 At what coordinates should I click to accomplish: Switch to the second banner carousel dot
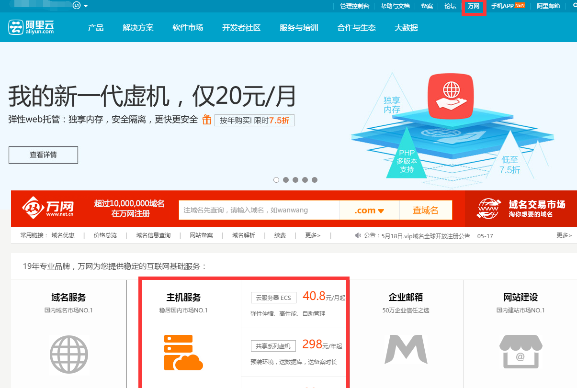pyautogui.click(x=286, y=180)
